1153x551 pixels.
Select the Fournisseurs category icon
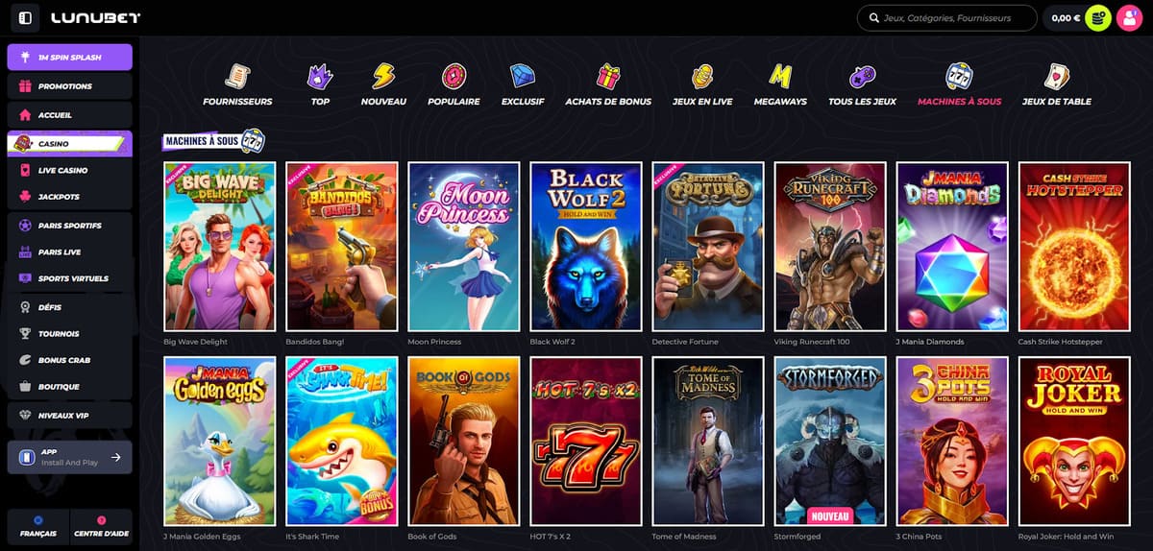tap(237, 77)
